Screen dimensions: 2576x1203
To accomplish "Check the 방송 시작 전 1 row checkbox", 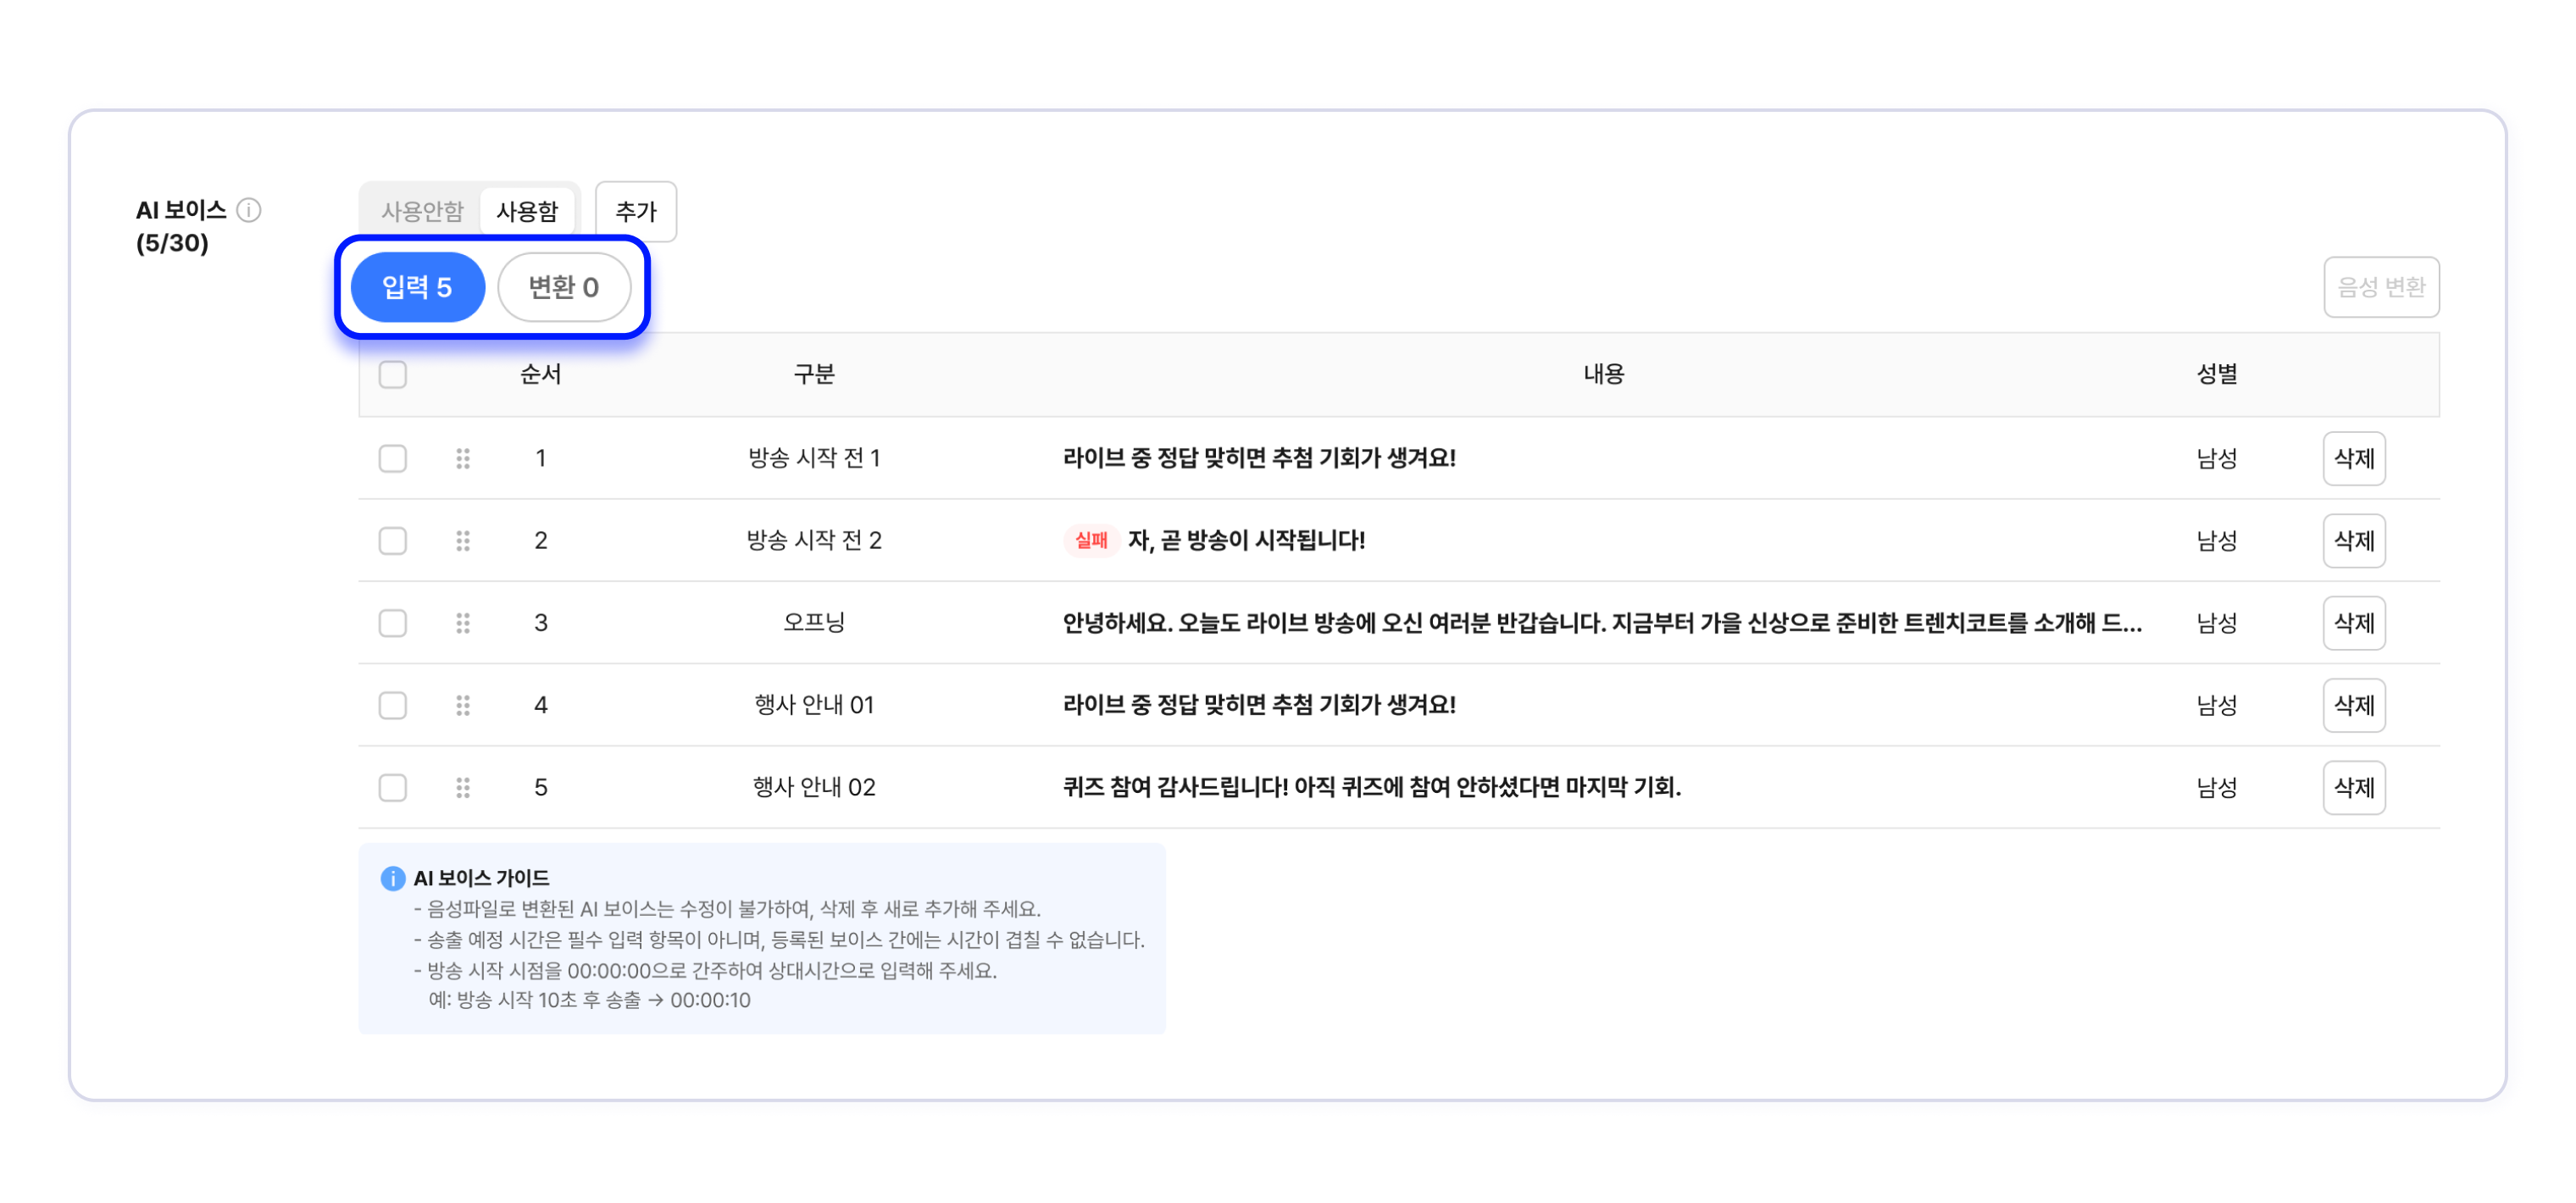I will point(393,459).
